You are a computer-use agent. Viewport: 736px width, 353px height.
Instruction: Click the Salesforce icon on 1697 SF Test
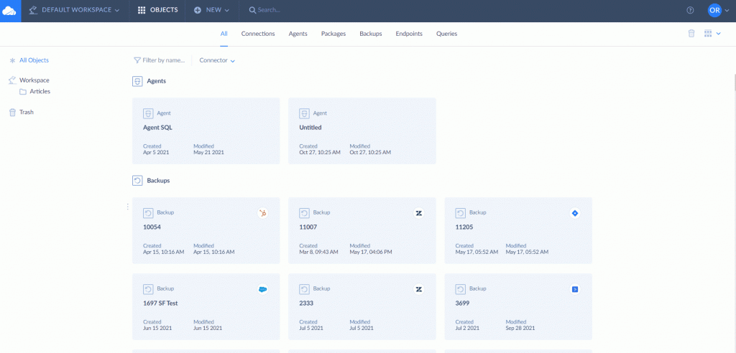[x=263, y=289]
